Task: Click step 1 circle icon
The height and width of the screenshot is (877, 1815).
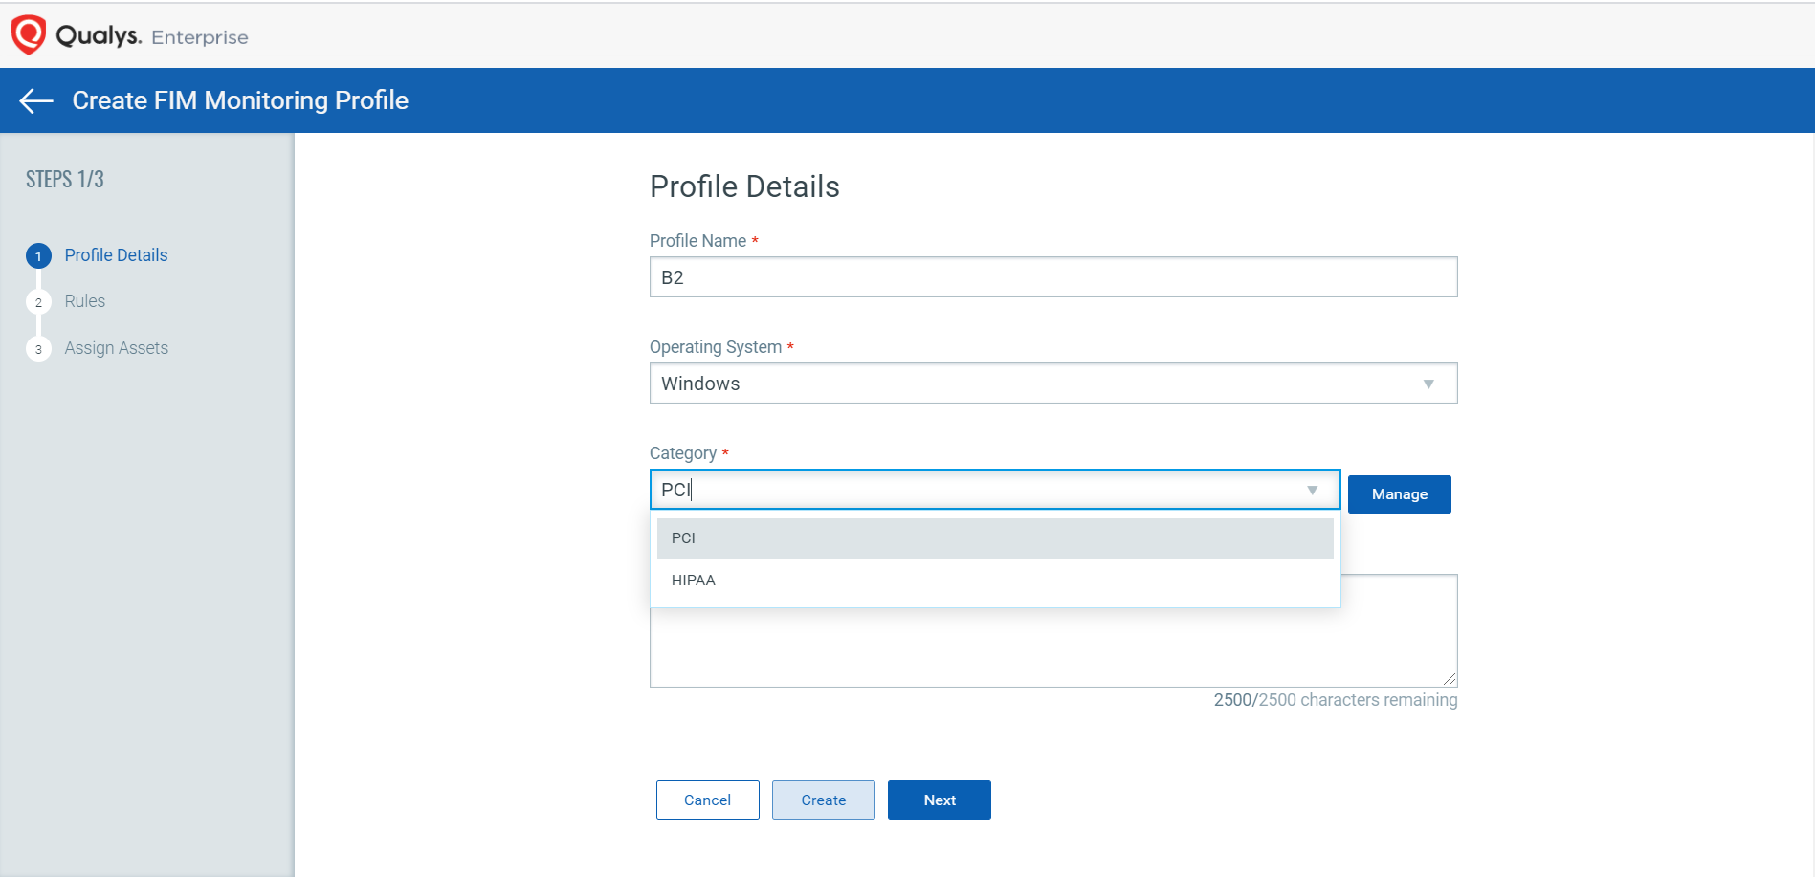Action: (38, 256)
